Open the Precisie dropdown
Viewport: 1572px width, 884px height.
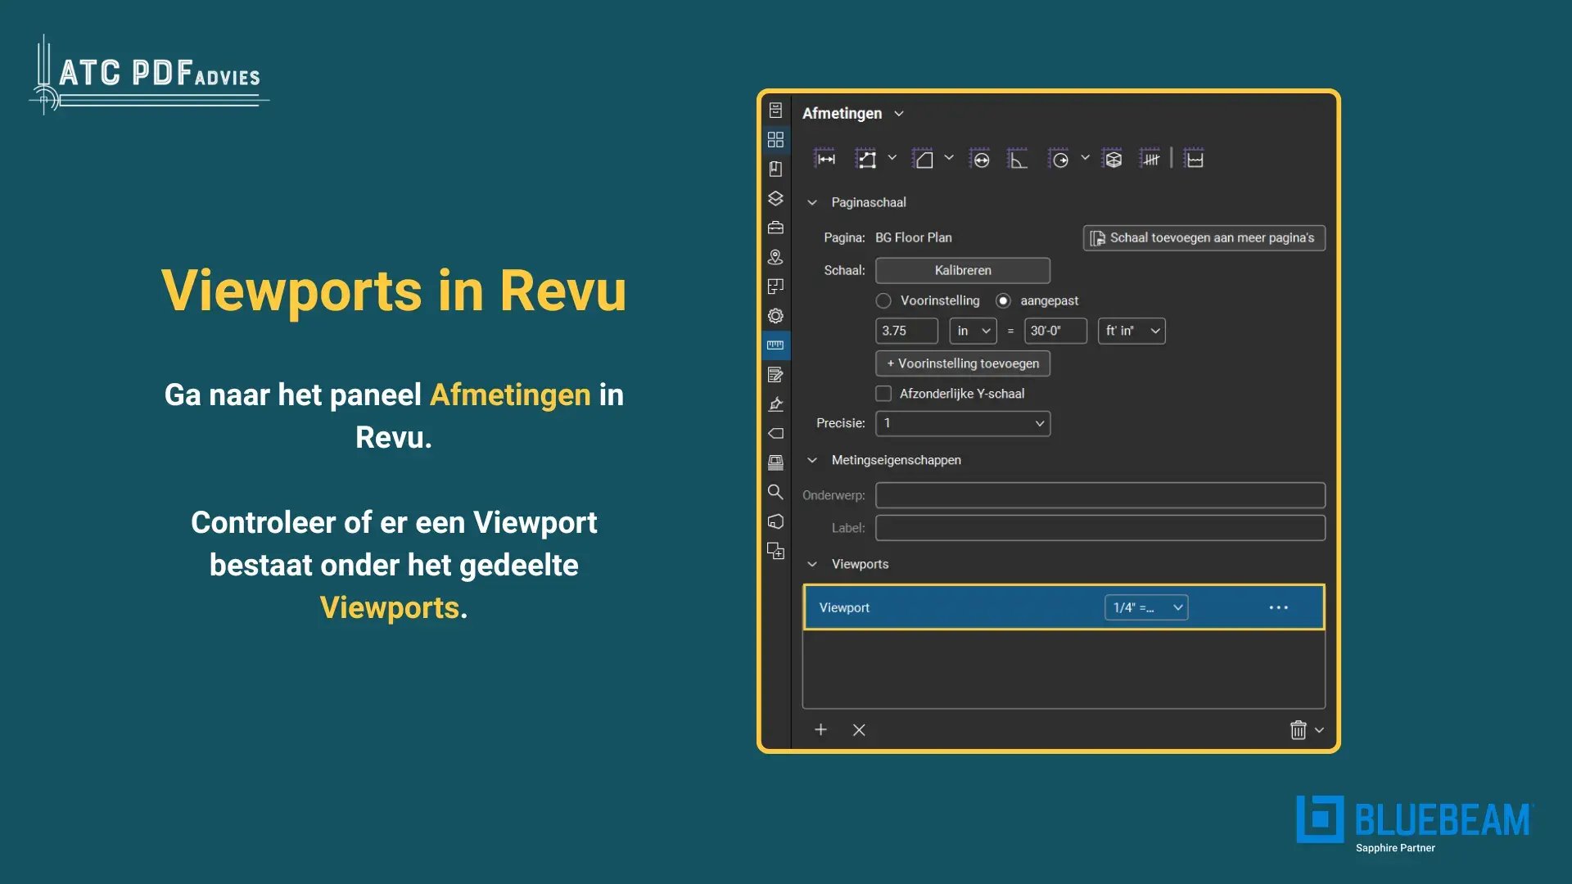coord(963,423)
